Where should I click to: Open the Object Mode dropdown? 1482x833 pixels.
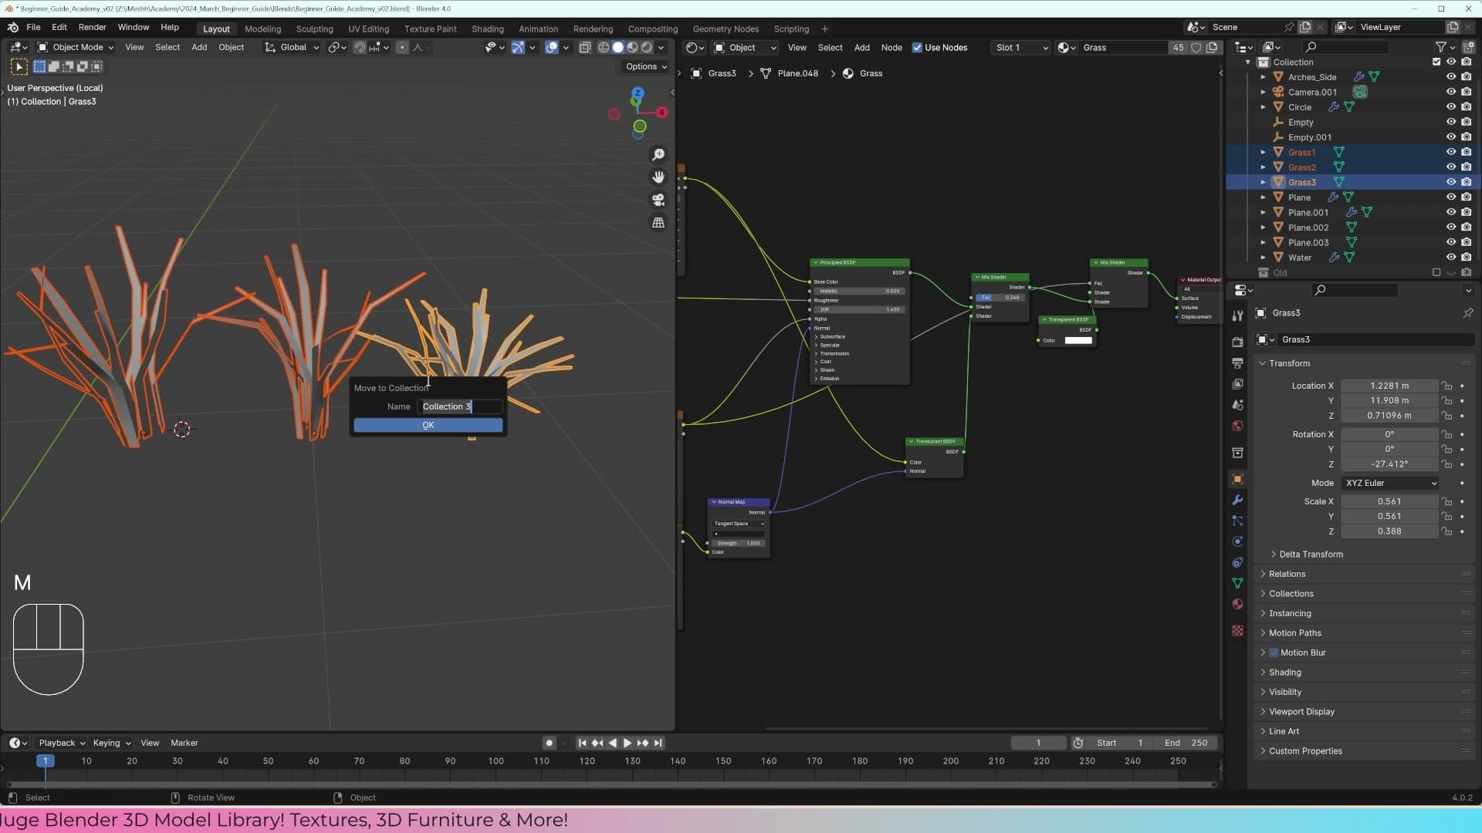[x=76, y=47]
